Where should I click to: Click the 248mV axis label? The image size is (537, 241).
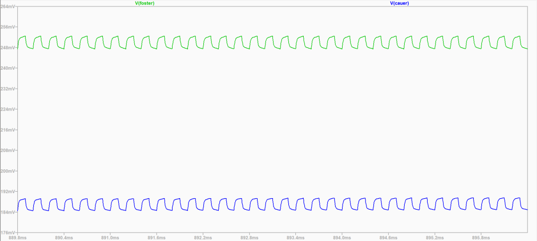[x=7, y=48]
